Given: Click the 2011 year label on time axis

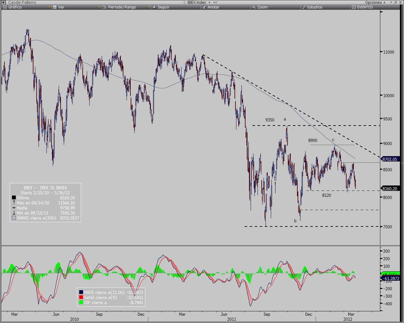Looking at the screenshot, I should pos(232,319).
